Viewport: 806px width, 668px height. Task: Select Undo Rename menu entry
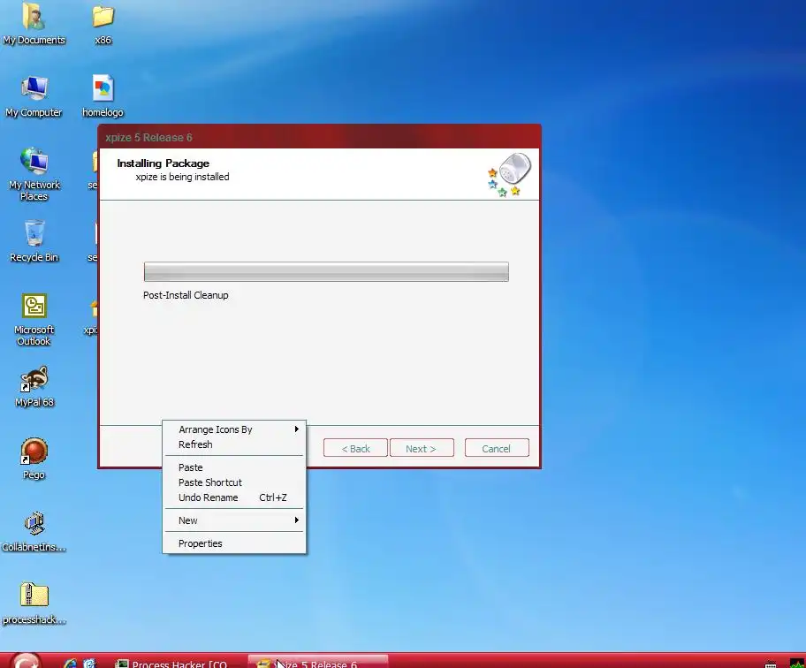[234, 497]
